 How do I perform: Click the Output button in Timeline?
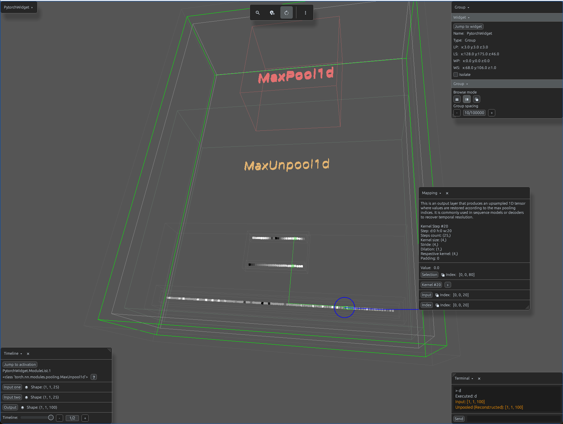click(x=10, y=408)
